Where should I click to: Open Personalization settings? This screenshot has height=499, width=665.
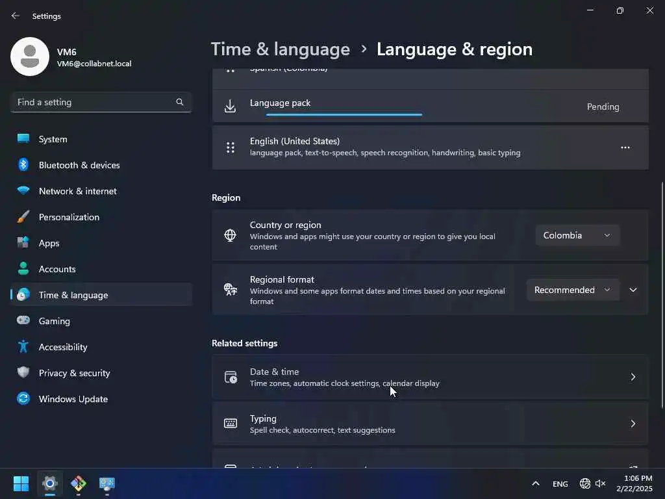[x=101, y=217]
